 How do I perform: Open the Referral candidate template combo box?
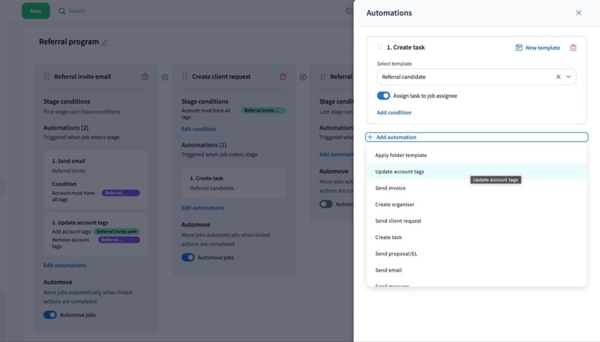click(x=476, y=77)
